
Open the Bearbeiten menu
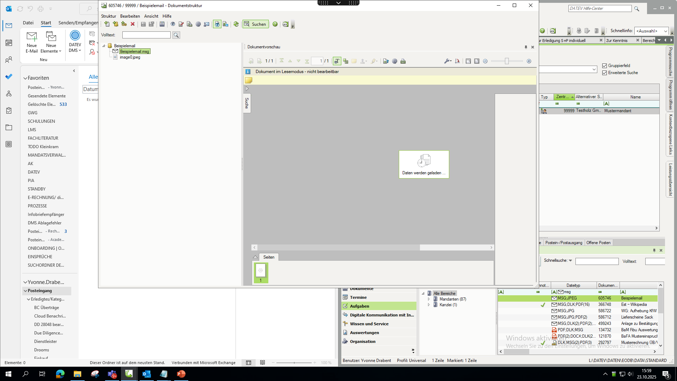coord(130,16)
